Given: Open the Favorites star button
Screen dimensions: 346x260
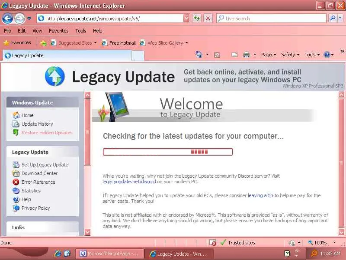Looking at the screenshot, I should (17, 42).
